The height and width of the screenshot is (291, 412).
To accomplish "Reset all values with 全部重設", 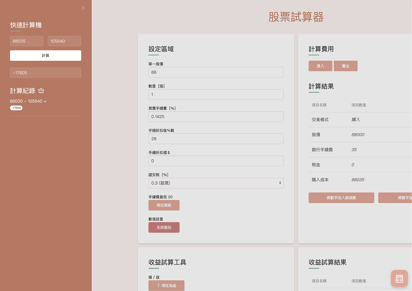I will click(x=164, y=227).
